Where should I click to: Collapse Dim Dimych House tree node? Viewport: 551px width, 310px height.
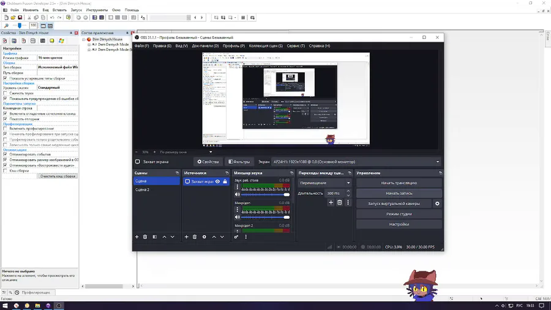click(x=84, y=39)
